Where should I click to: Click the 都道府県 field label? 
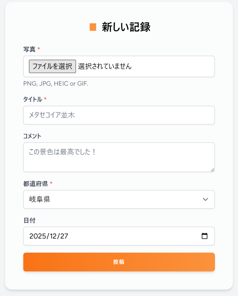coord(35,184)
